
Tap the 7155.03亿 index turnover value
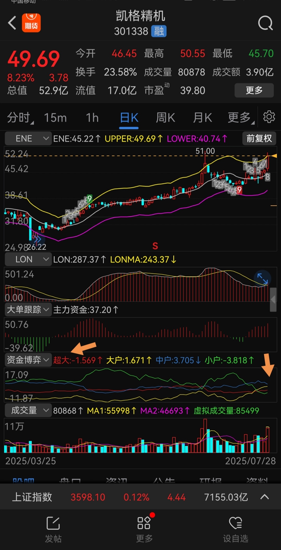(x=226, y=497)
